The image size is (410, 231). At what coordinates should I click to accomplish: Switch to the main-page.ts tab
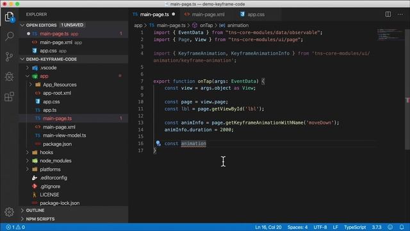point(154,14)
